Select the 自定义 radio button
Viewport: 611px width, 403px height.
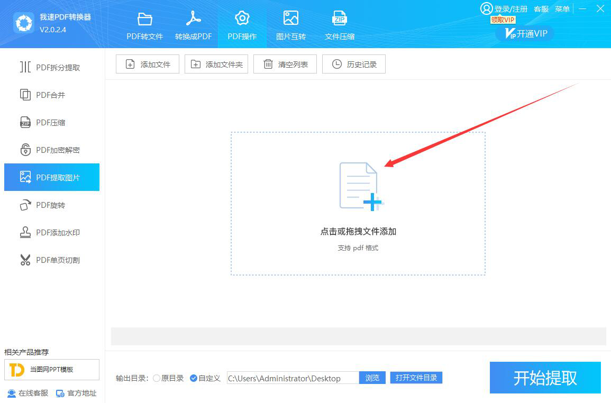(x=193, y=378)
